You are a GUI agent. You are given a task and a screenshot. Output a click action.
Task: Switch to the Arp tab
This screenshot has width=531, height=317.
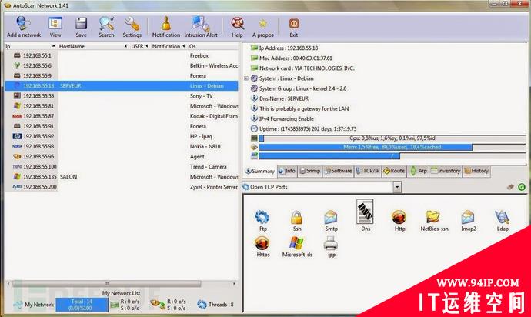pyautogui.click(x=419, y=171)
